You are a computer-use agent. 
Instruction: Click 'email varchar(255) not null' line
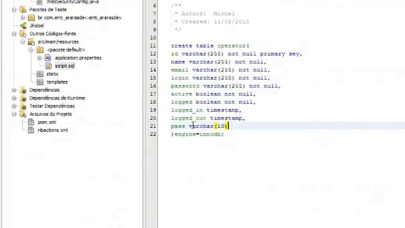coord(220,70)
